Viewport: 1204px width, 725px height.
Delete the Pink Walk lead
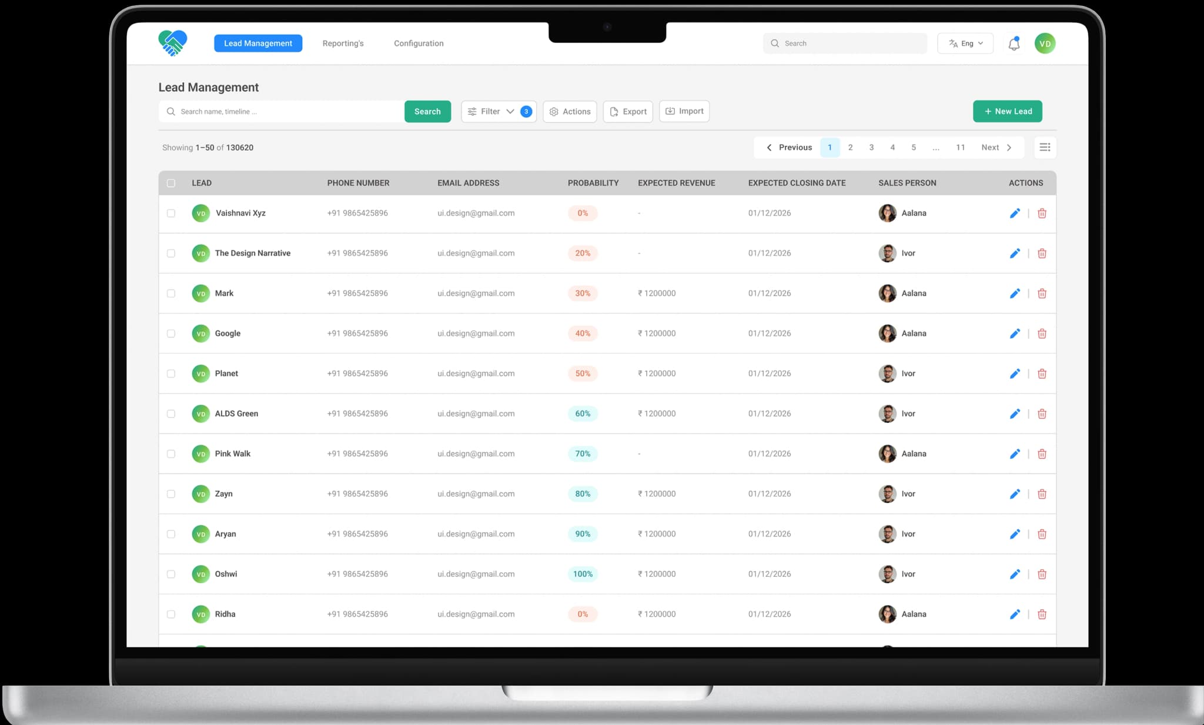click(x=1042, y=454)
